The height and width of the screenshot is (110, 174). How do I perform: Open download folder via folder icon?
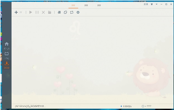(50, 12)
